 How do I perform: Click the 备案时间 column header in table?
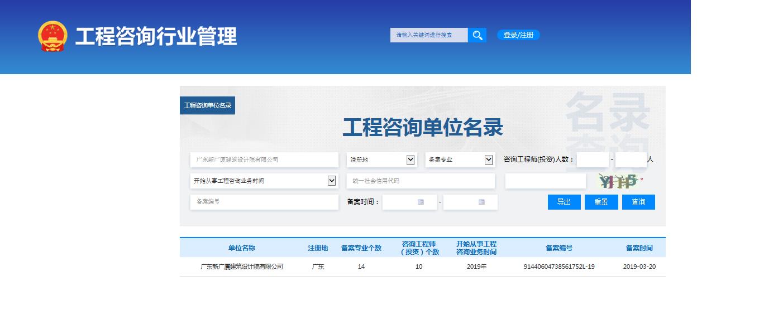639,248
